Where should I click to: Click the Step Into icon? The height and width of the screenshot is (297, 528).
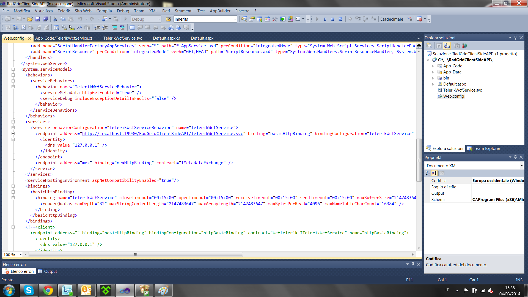point(358,19)
